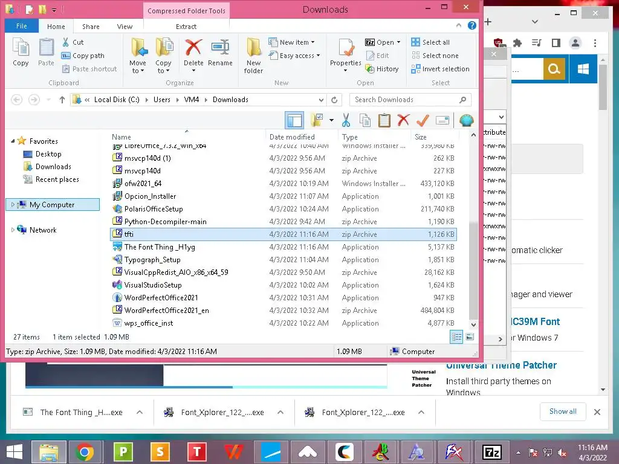Viewport: 619px width, 464px height.
Task: Collapse the Favorites tree node
Action: point(13,141)
